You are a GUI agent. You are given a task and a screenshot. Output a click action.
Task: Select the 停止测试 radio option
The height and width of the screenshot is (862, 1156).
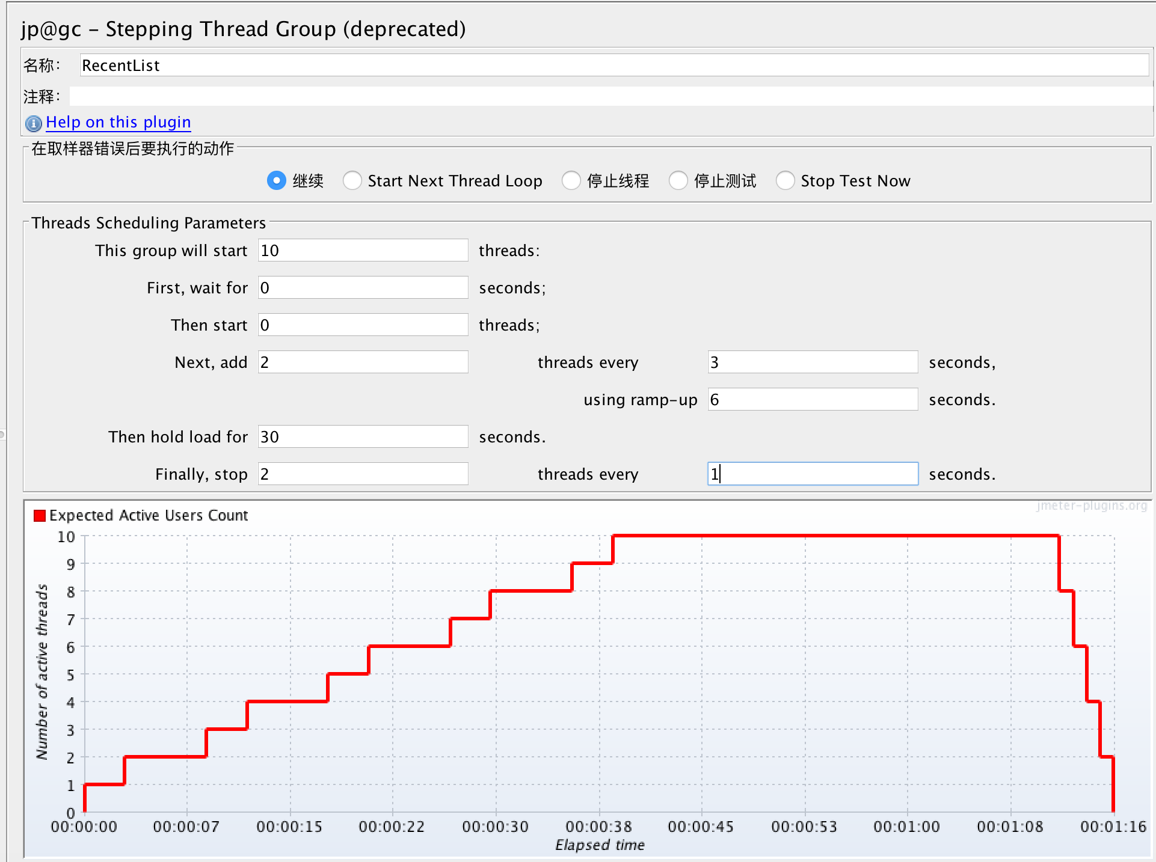pyautogui.click(x=679, y=180)
